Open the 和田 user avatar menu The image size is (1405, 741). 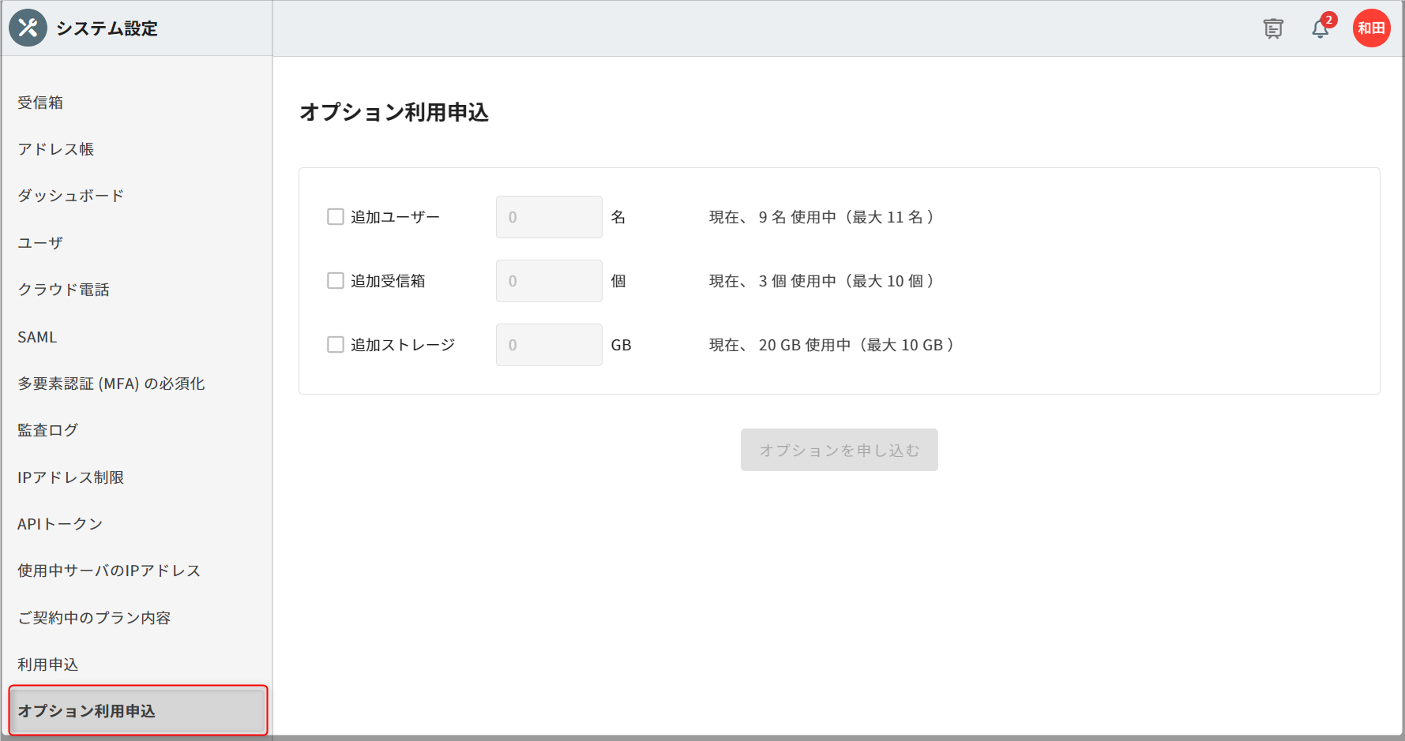tap(1371, 28)
